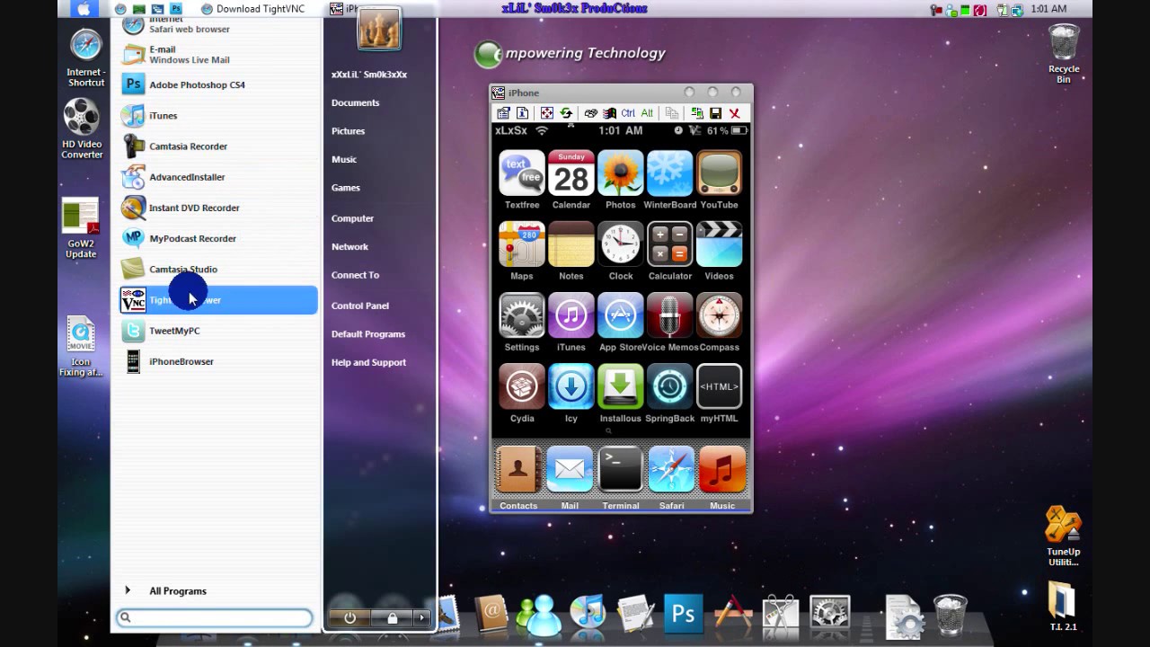
Task: Tap the myHTML app icon
Action: (720, 386)
